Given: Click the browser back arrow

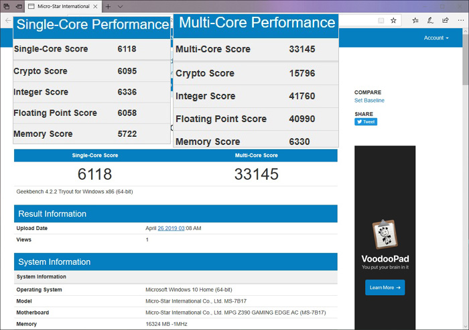Looking at the screenshot, I should pos(8,20).
